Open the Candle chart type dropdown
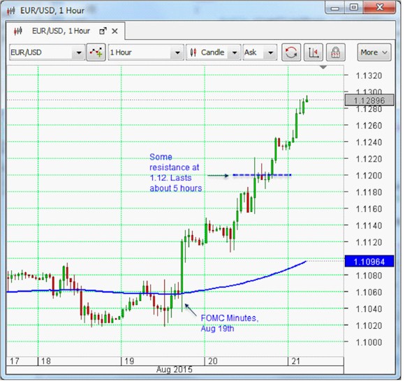The width and height of the screenshot is (405, 382). tap(214, 52)
